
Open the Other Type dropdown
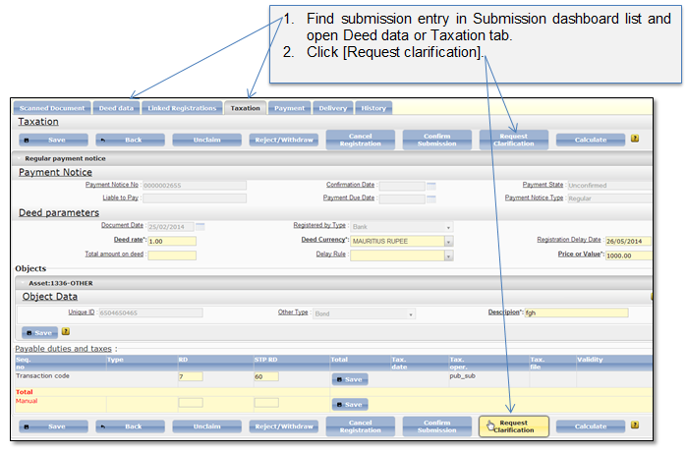point(411,314)
